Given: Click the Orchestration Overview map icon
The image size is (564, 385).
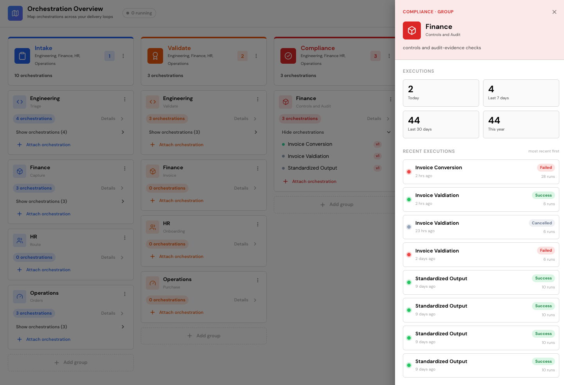Looking at the screenshot, I should [x=15, y=13].
